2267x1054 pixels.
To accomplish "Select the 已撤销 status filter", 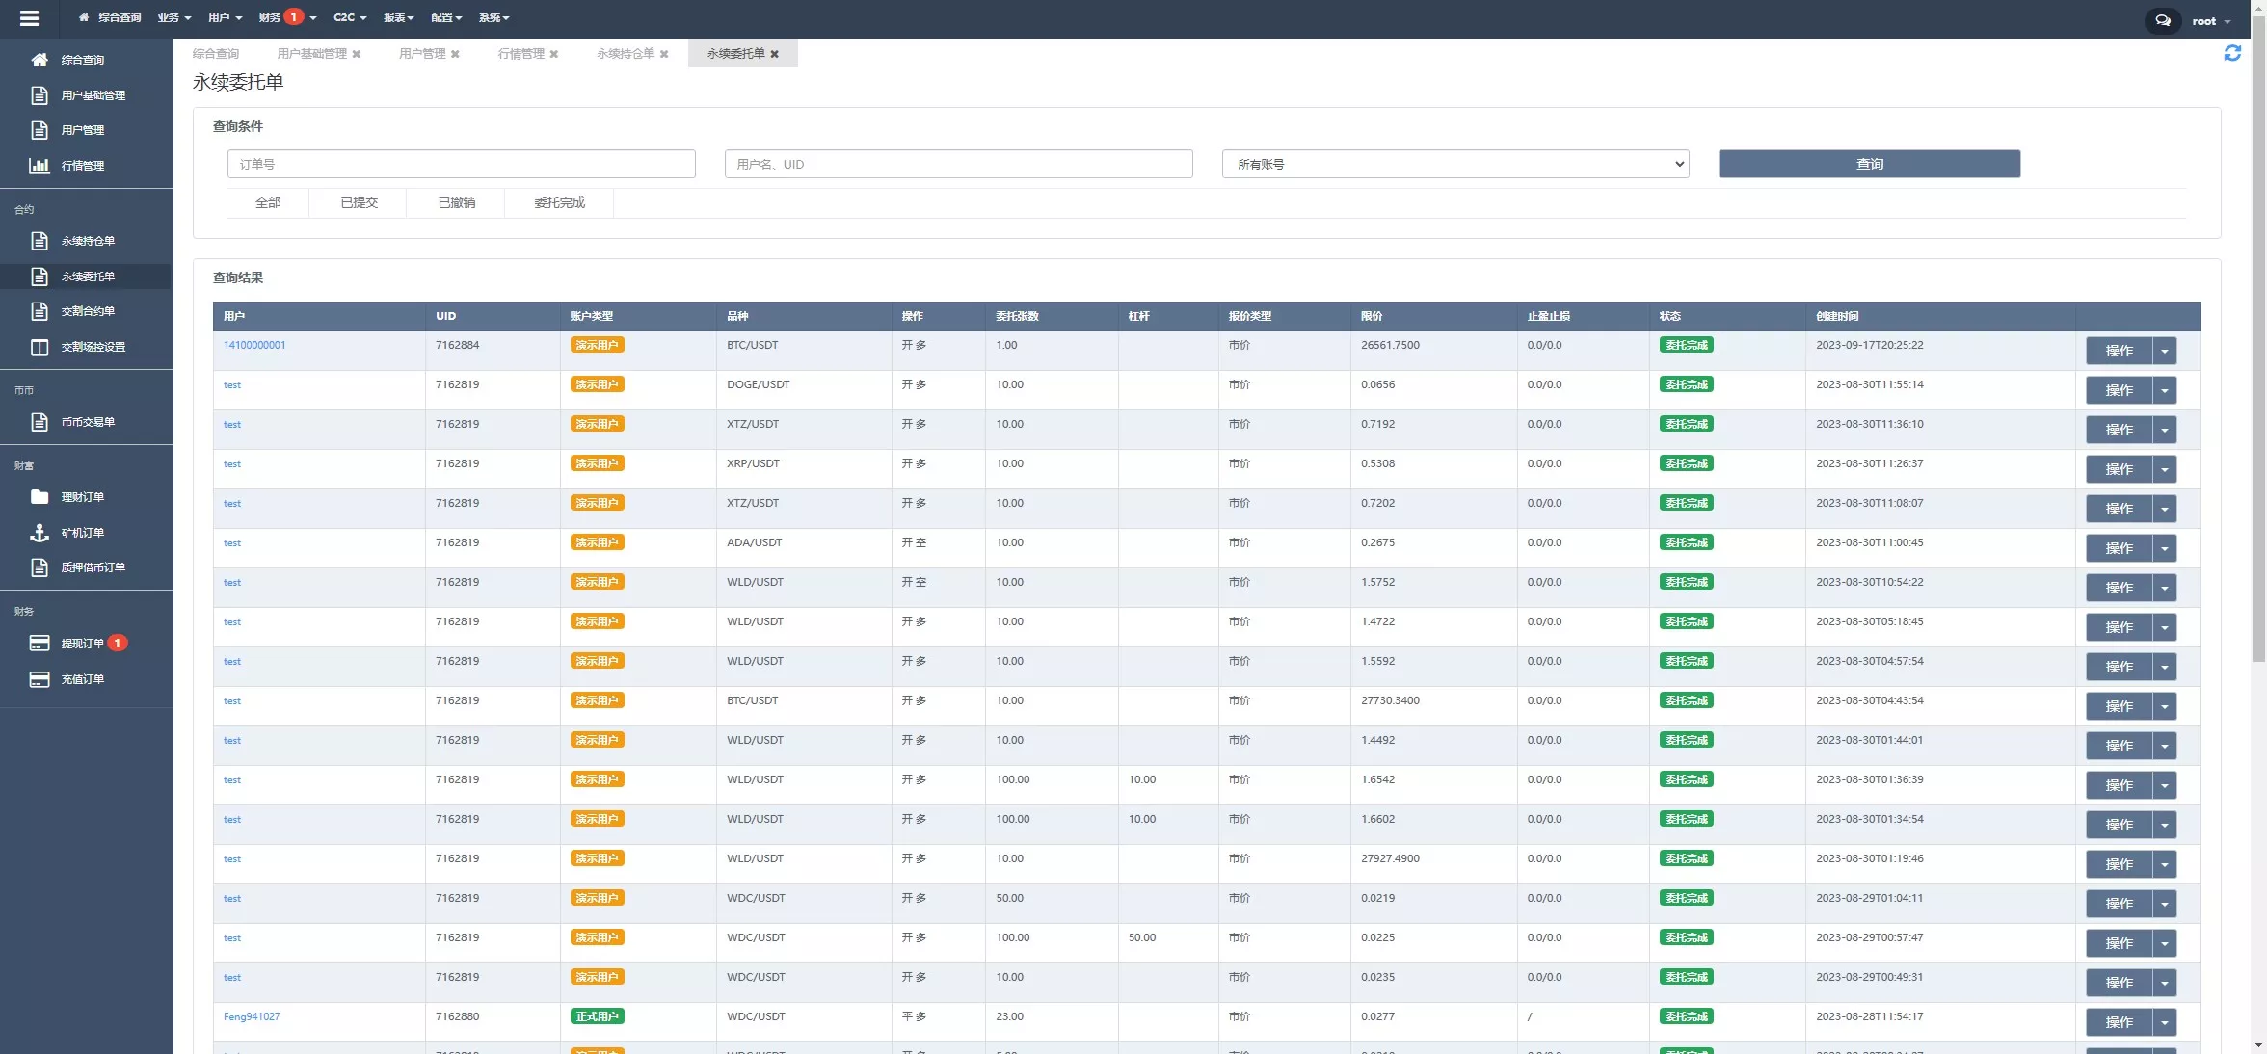I will click(456, 202).
